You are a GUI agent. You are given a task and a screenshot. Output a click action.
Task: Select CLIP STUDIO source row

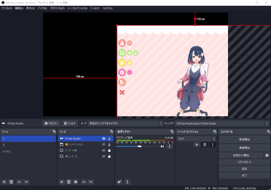pyautogui.click(x=86, y=144)
